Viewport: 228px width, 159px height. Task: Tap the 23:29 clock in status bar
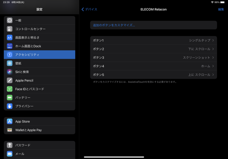pos(6,2)
